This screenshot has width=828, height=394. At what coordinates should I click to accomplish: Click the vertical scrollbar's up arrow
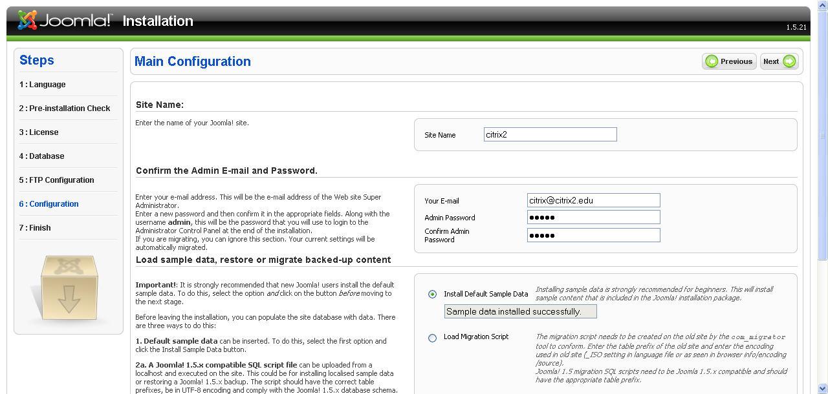pos(822,6)
